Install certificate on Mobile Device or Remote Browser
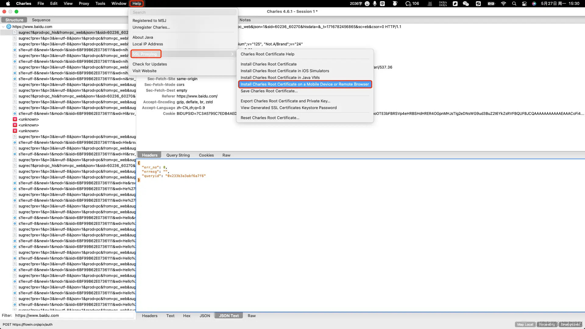 point(305,84)
